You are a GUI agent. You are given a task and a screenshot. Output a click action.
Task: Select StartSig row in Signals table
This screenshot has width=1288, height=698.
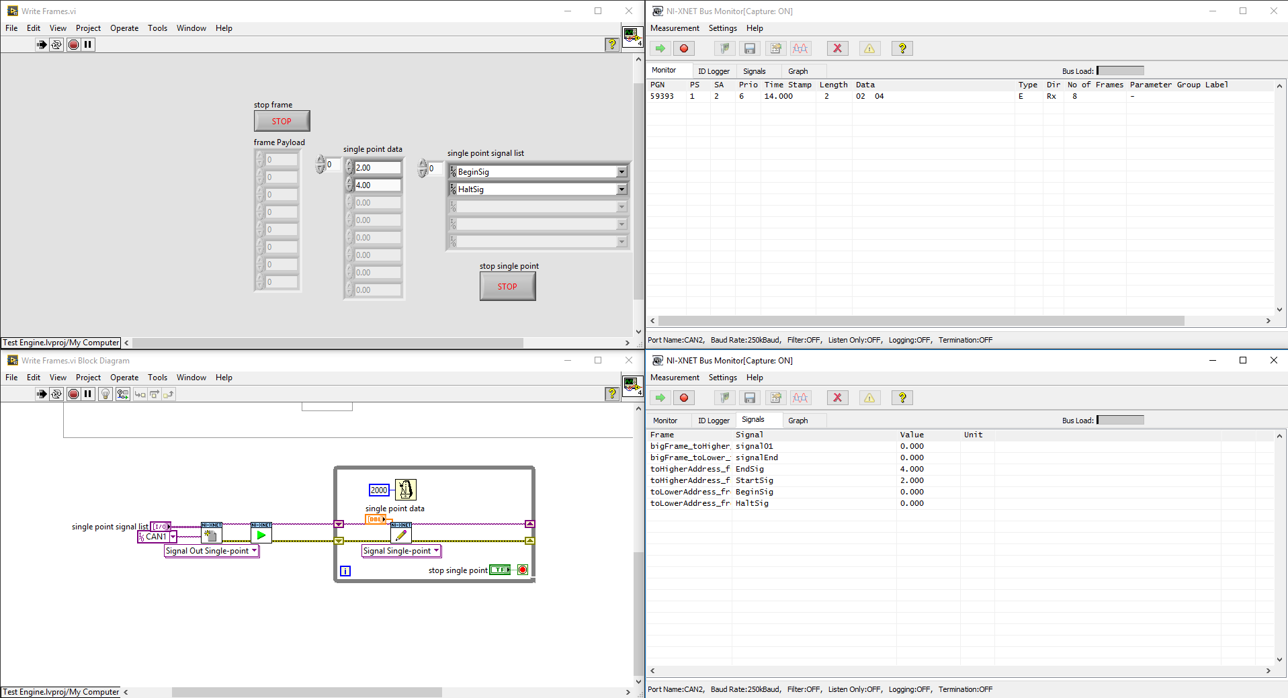[961, 480]
